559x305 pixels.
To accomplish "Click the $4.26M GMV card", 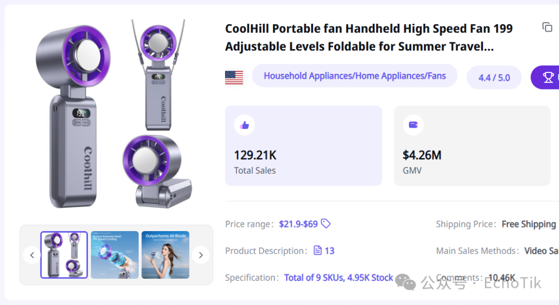I will pos(472,146).
